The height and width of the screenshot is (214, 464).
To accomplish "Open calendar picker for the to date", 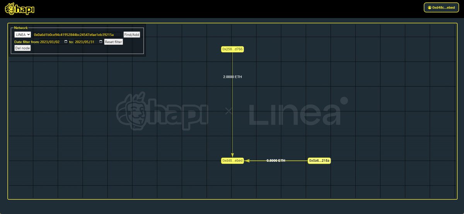I will [101, 42].
